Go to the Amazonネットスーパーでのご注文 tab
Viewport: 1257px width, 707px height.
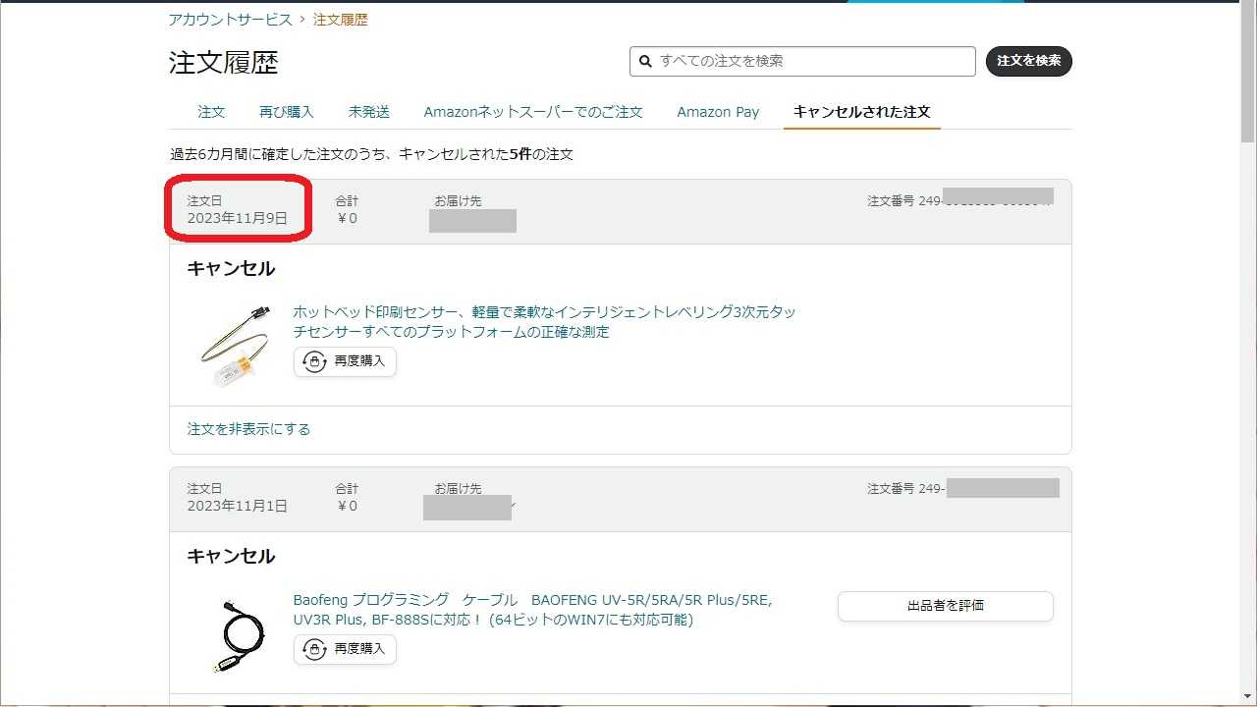tap(533, 112)
